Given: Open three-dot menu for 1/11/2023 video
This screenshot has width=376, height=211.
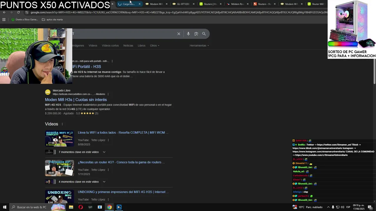Looking at the screenshot, I should tap(108, 170).
